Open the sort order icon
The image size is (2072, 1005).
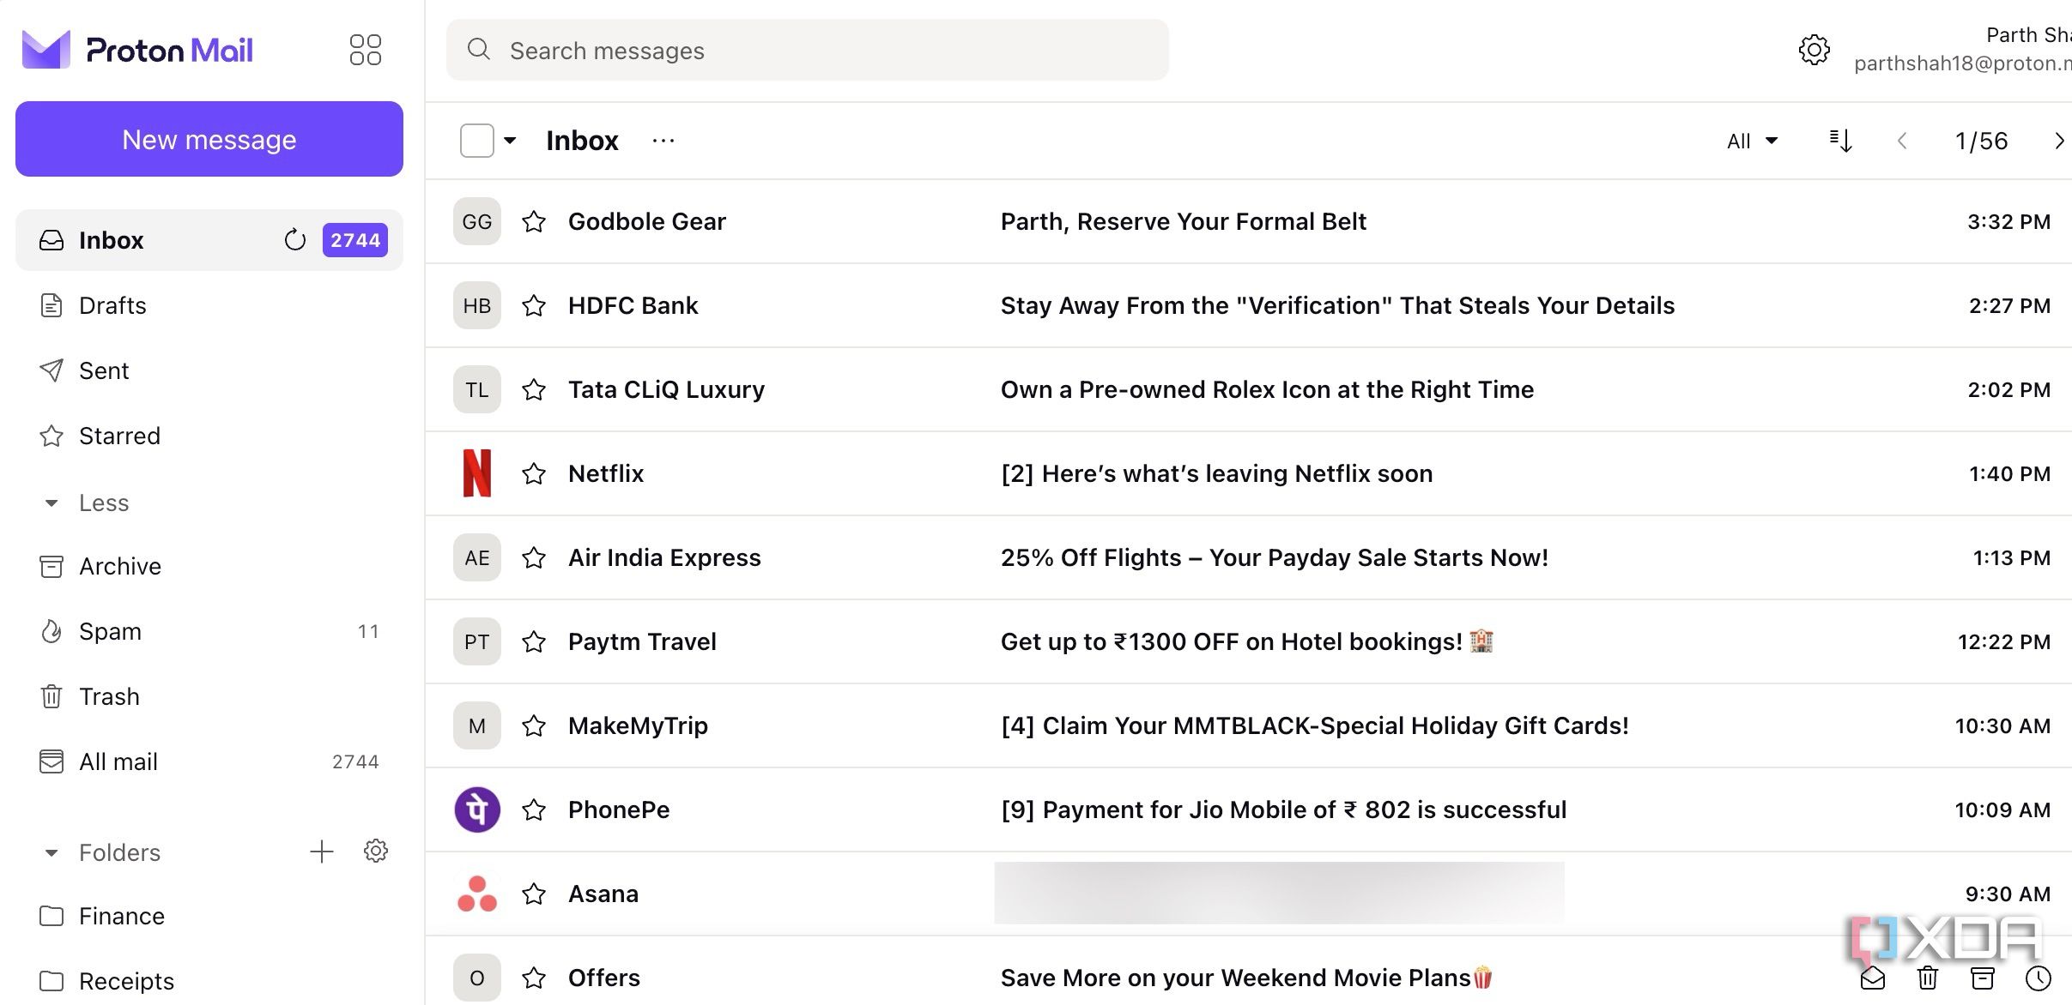[1840, 141]
